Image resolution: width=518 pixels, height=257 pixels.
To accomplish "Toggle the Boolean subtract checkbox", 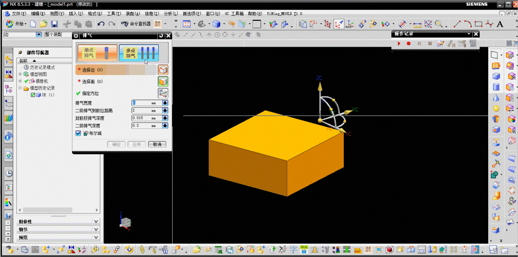I will tap(78, 133).
